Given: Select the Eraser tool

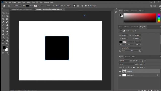Looking at the screenshot, I should (7, 28).
